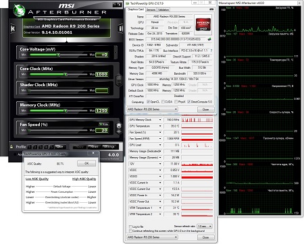
Task: Click the arrow beside Core Voltage panel
Action: [x=116, y=52]
